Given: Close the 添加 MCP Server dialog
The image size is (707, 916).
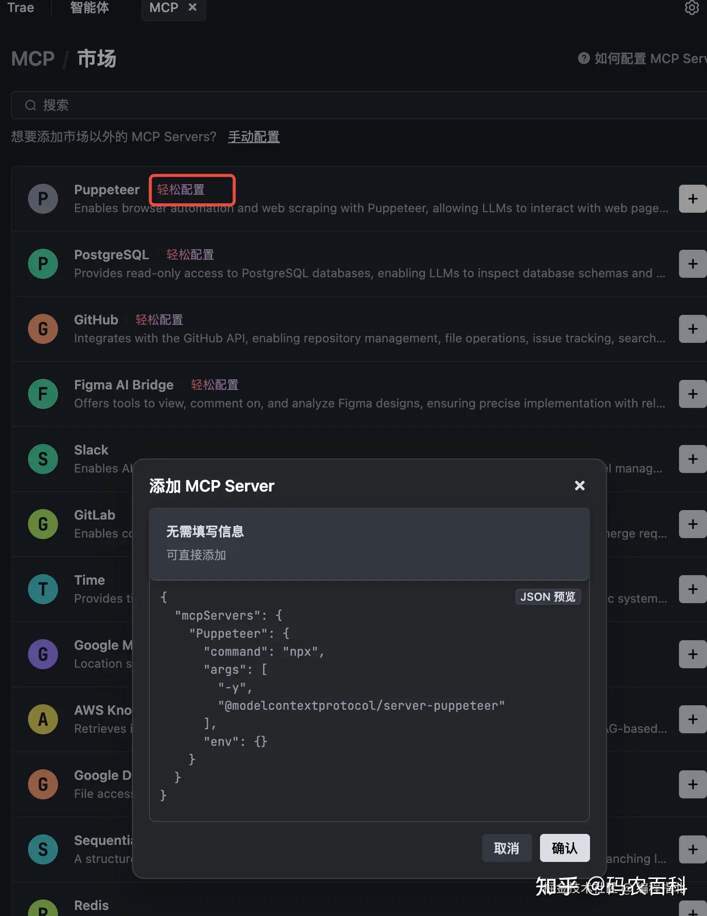Looking at the screenshot, I should pyautogui.click(x=579, y=486).
